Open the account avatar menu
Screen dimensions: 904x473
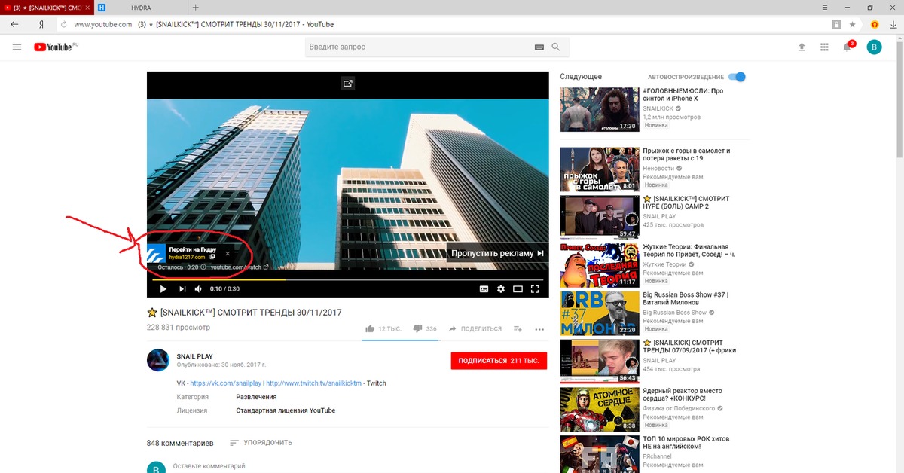pyautogui.click(x=874, y=47)
